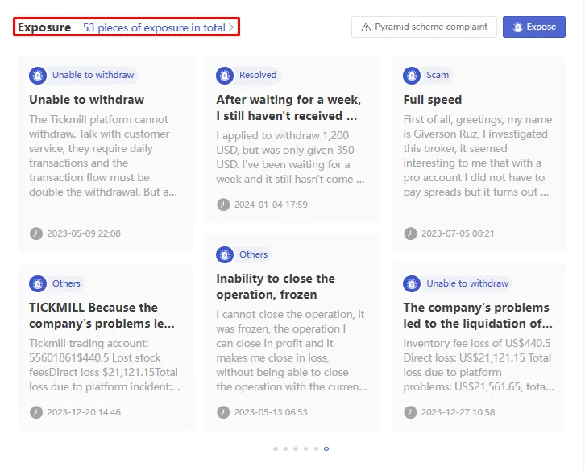
Task: Click the warning triangle icon in Pyramid button
Action: click(366, 27)
